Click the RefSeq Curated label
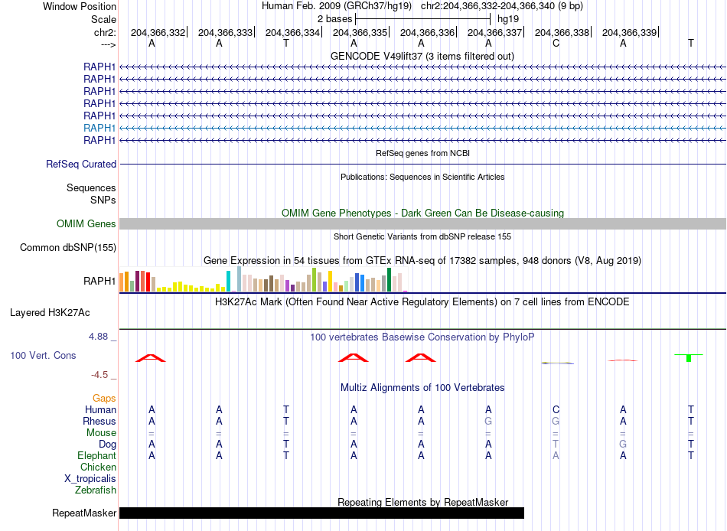 pos(81,165)
